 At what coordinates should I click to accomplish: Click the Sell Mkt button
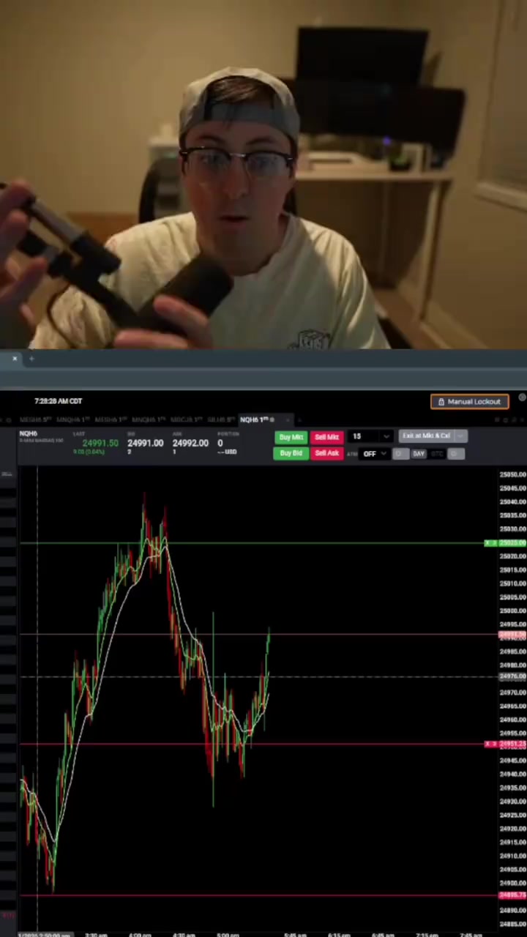click(x=326, y=437)
